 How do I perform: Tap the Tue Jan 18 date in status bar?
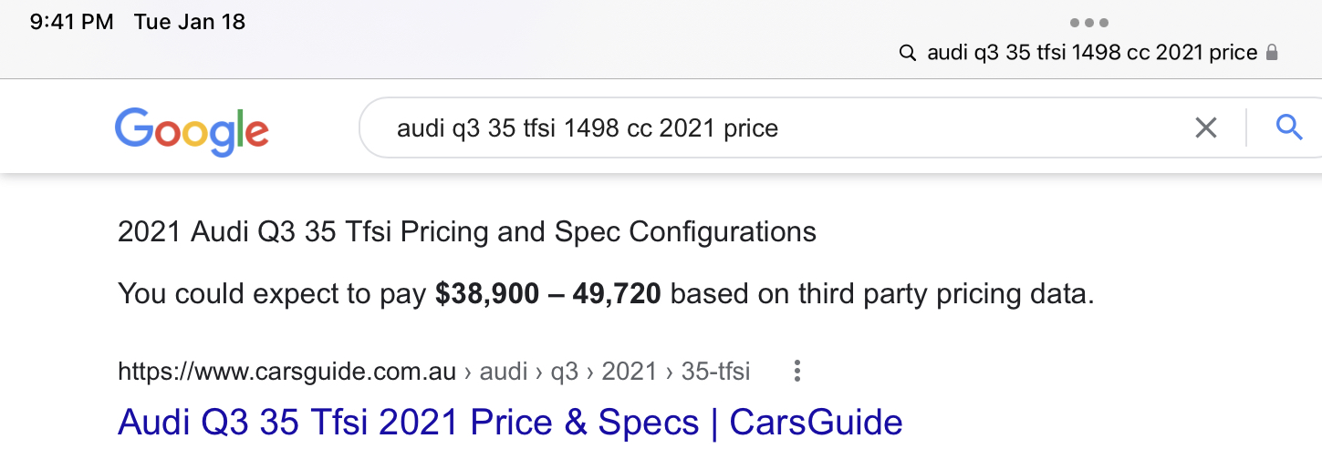click(190, 22)
